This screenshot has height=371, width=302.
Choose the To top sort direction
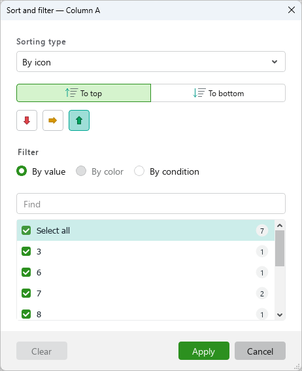point(84,93)
